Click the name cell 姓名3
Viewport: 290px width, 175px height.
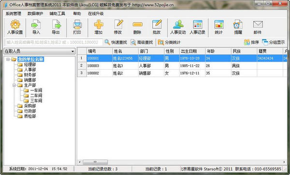(x=125, y=66)
